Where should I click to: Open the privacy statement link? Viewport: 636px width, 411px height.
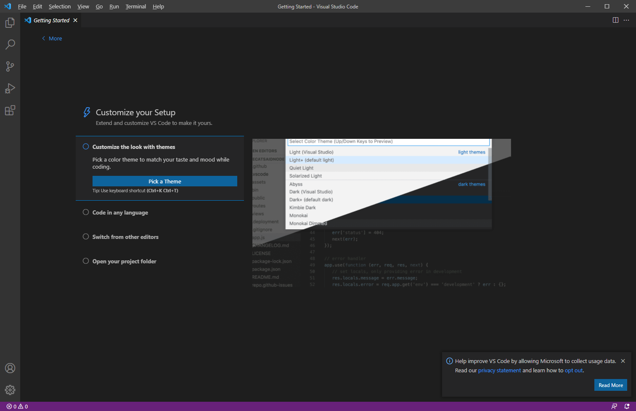click(x=499, y=371)
